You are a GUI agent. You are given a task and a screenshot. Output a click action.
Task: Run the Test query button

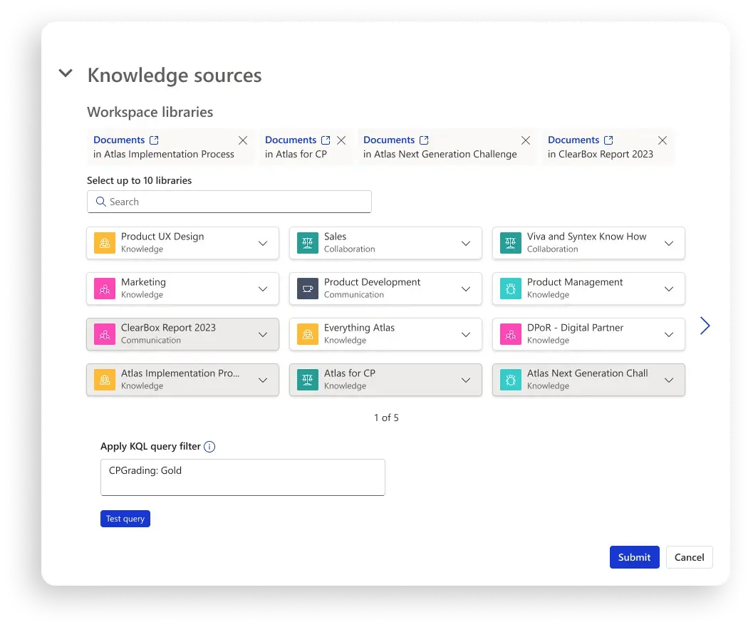coord(125,519)
